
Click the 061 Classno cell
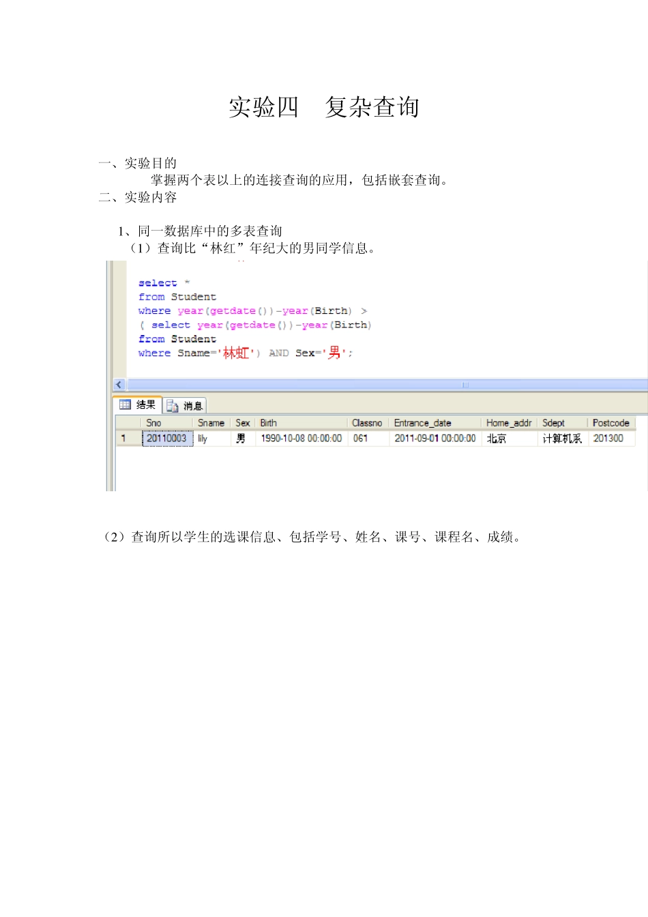pyautogui.click(x=368, y=439)
